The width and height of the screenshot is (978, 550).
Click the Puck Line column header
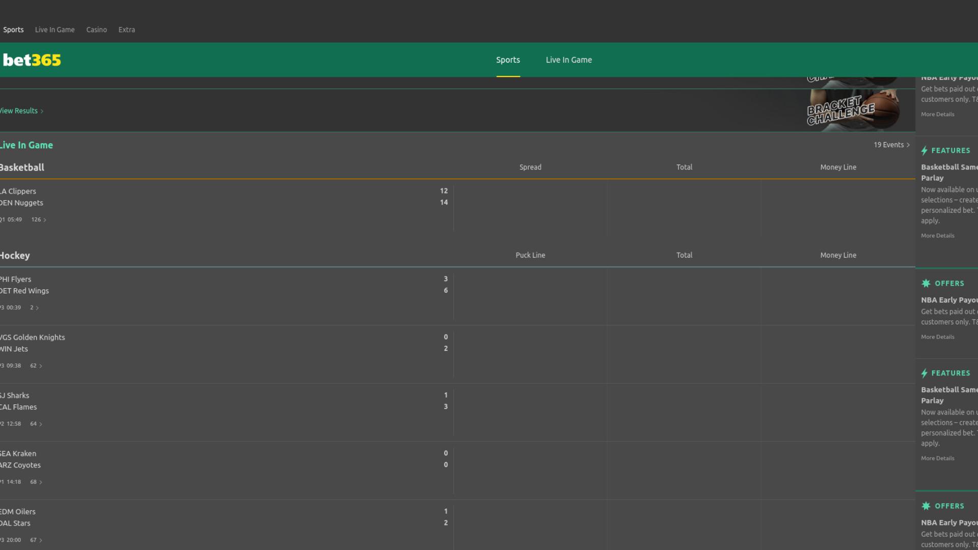(x=530, y=256)
